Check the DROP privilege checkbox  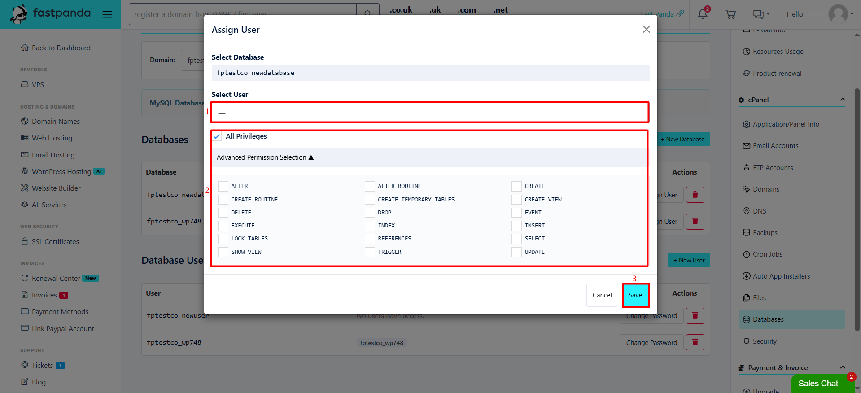[x=370, y=212]
